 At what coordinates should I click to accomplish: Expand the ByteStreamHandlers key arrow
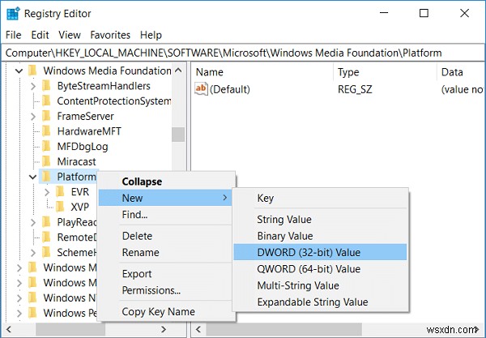tap(32, 86)
